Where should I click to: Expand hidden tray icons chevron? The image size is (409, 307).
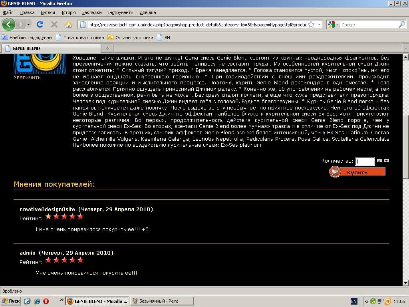tap(367, 301)
